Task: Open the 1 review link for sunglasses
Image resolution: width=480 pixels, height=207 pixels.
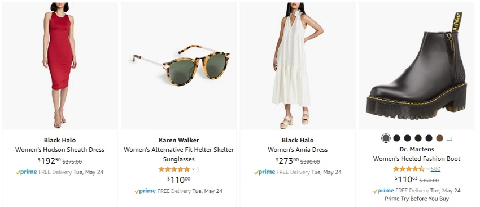Action: click(x=198, y=169)
